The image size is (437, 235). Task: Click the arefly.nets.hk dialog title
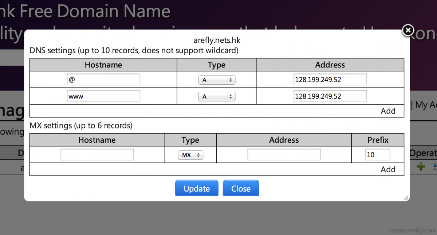[217, 40]
